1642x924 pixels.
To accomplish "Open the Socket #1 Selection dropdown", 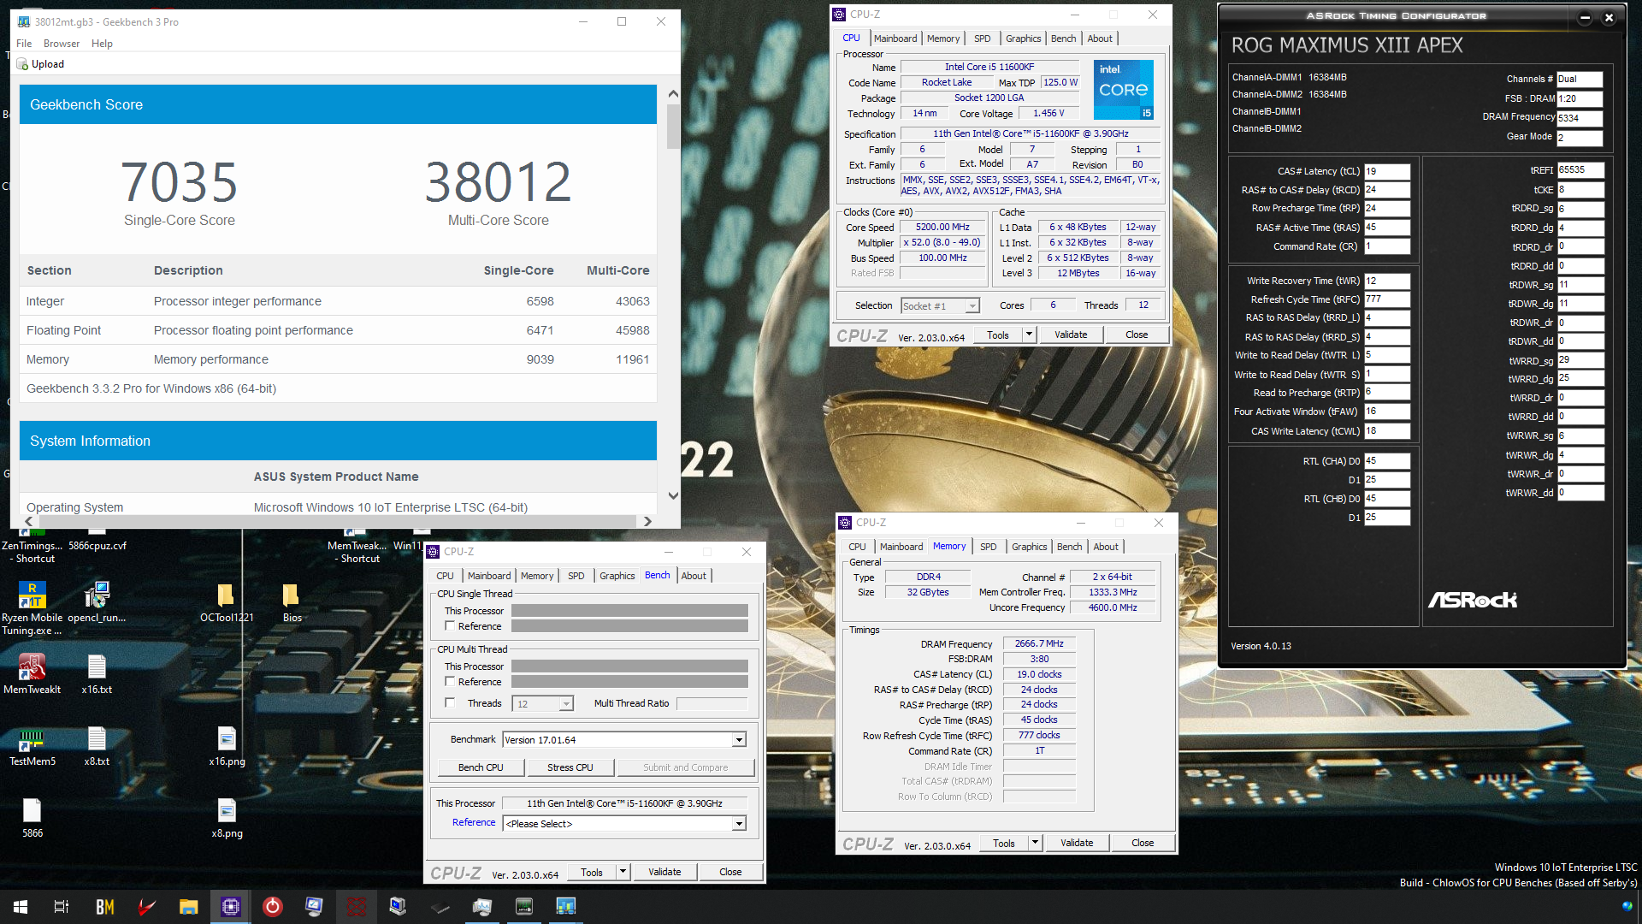I will [972, 306].
